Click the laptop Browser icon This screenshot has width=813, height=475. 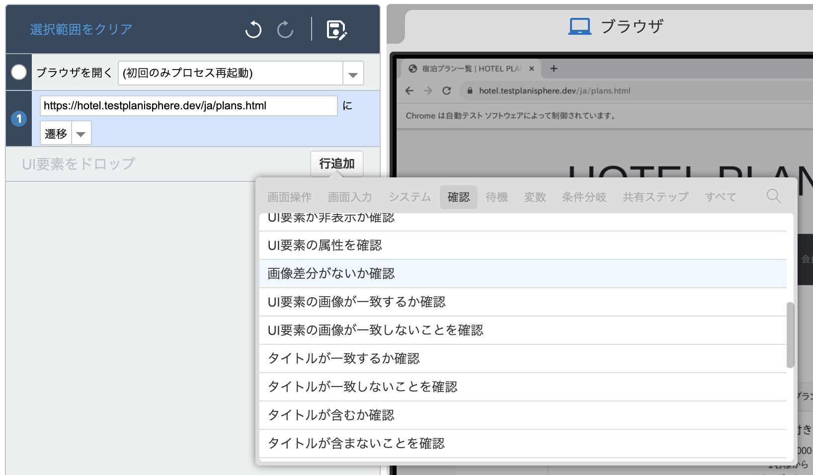[x=580, y=26]
